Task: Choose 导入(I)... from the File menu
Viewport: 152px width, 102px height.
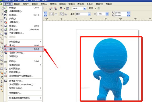Action: click(x=23, y=45)
